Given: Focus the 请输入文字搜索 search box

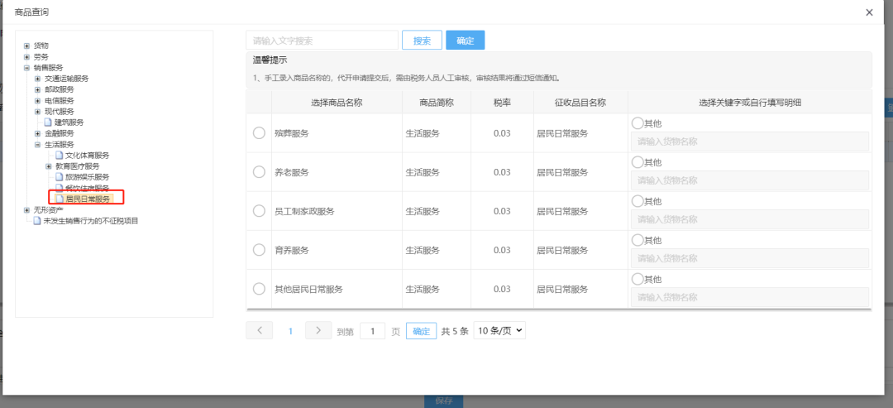Looking at the screenshot, I should tap(322, 41).
